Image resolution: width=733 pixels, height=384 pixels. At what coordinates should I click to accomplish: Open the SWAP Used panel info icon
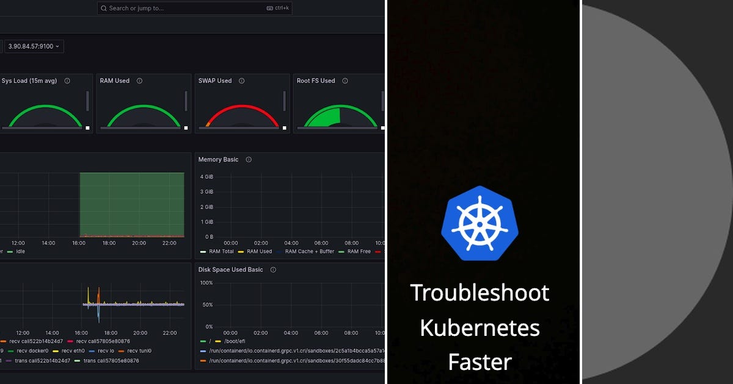point(241,80)
